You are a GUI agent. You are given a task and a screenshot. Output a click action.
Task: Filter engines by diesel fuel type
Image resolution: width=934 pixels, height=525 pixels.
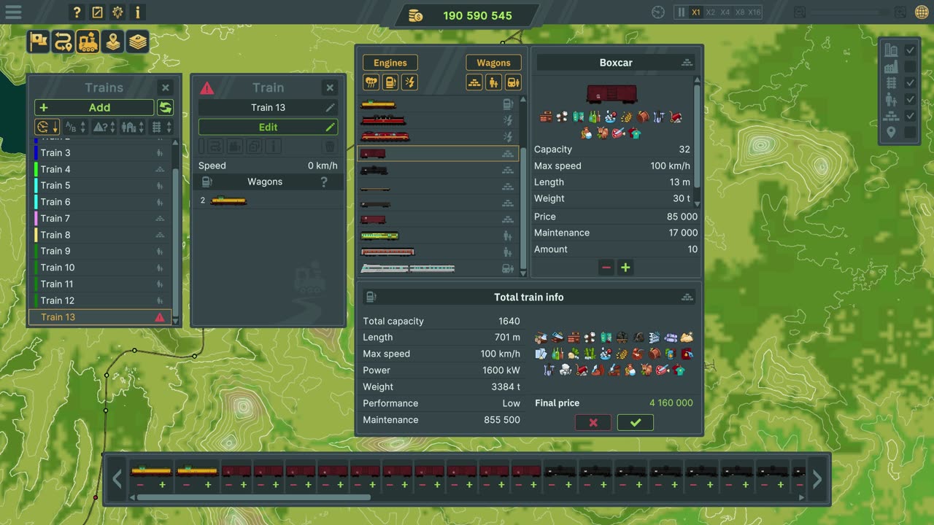point(390,82)
